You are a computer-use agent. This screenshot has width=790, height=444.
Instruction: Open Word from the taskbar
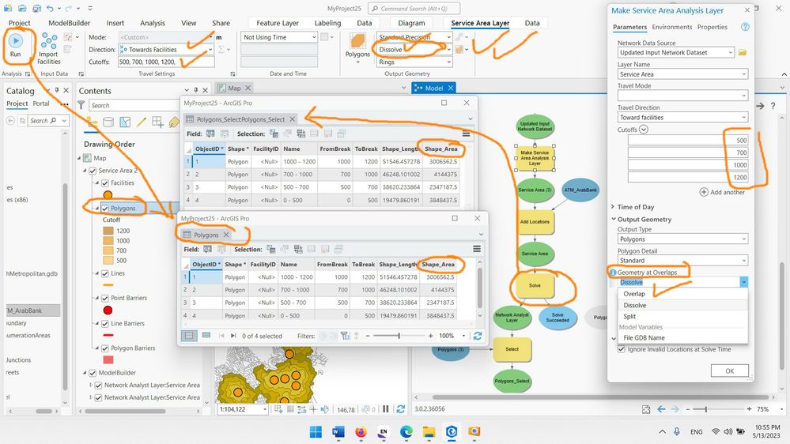[338, 432]
